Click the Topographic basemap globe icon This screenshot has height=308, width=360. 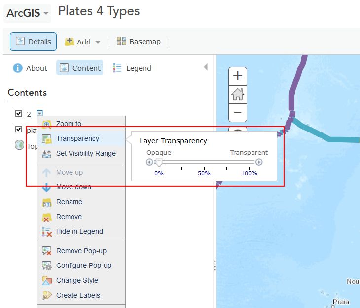[19, 145]
